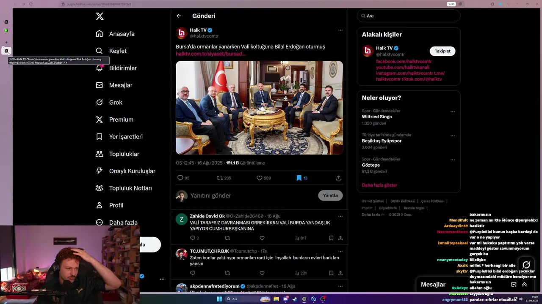
Task: Click the Yer İşaretleri bookmark icon
Action: (x=99, y=137)
